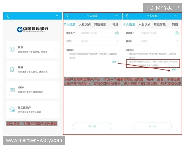Select 个人信息 step tab on collapsed-tips screen
The width and height of the screenshot is (185, 148).
69,24
